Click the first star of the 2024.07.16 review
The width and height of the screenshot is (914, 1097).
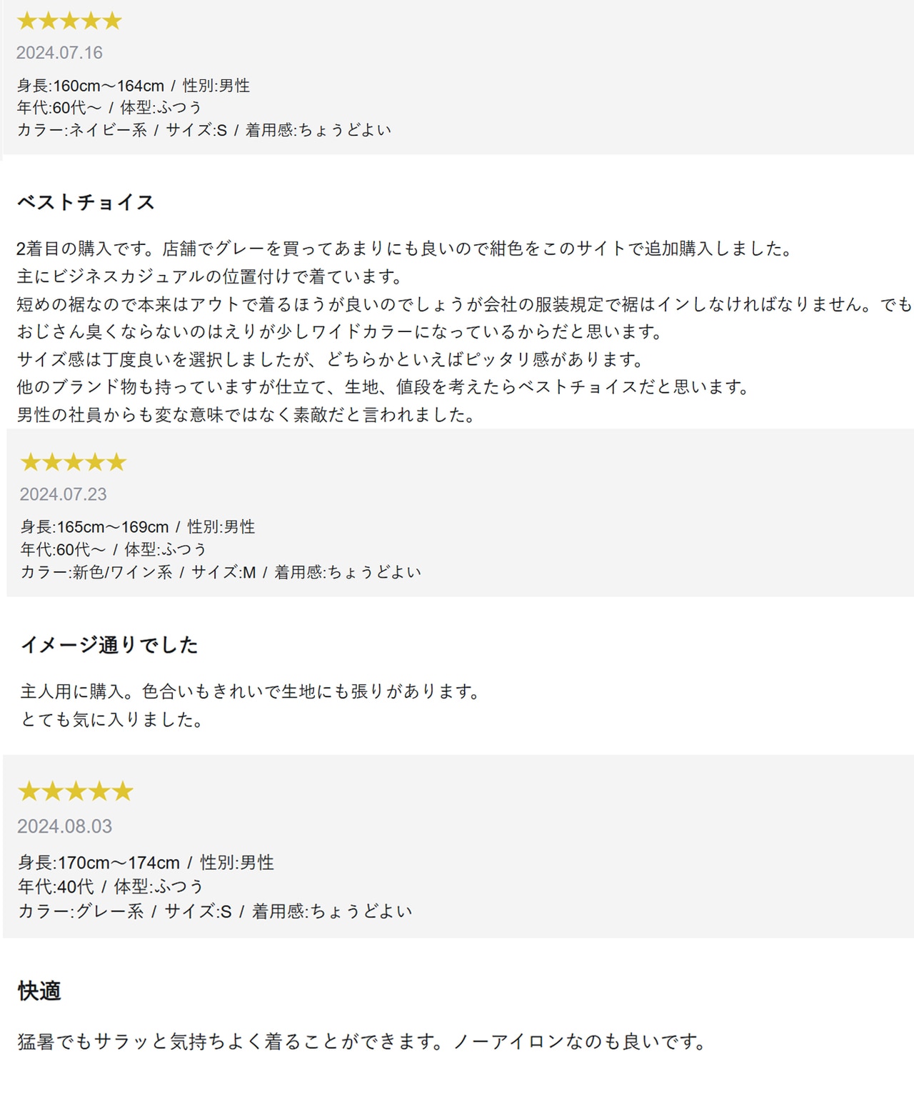point(26,21)
